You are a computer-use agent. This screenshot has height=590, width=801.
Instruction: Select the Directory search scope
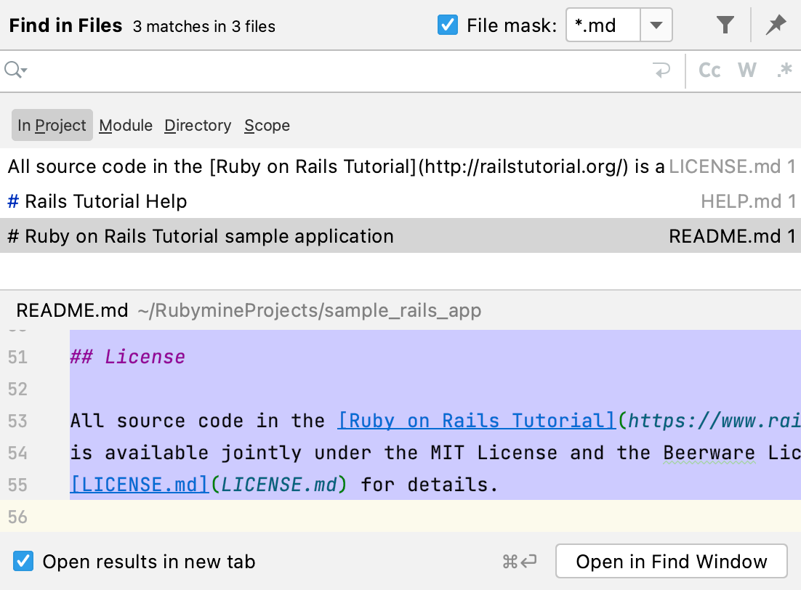tap(197, 125)
